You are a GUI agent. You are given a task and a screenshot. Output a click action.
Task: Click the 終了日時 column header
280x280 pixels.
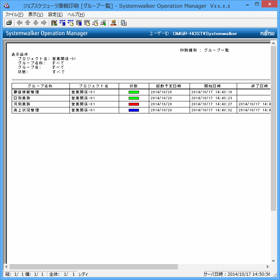tap(254, 86)
